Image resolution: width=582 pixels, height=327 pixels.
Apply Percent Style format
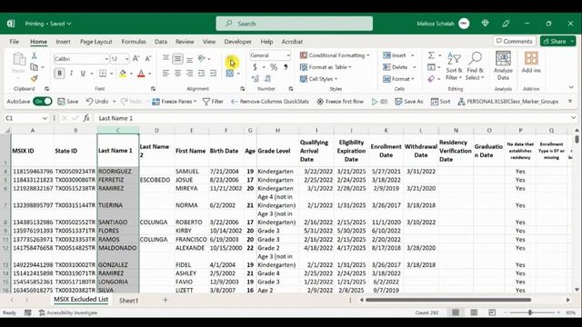coord(274,67)
